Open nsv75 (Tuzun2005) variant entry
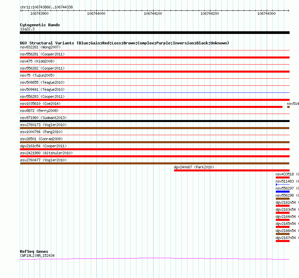299x278 pixels. tap(37, 75)
